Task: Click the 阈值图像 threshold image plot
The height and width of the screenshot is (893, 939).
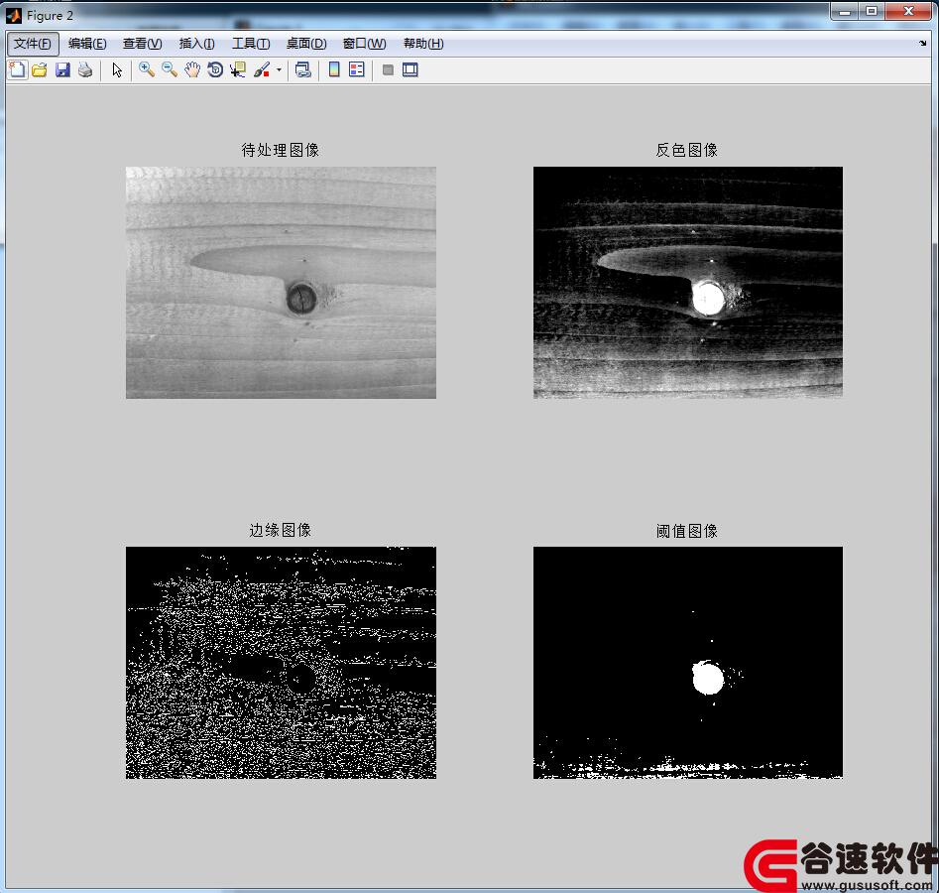Action: click(x=688, y=663)
